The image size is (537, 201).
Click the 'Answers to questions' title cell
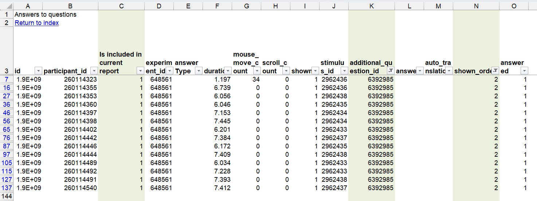(x=46, y=15)
